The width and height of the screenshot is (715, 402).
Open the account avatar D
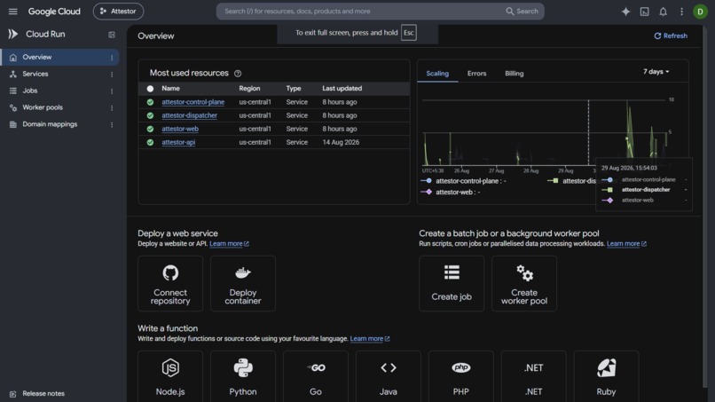(700, 12)
